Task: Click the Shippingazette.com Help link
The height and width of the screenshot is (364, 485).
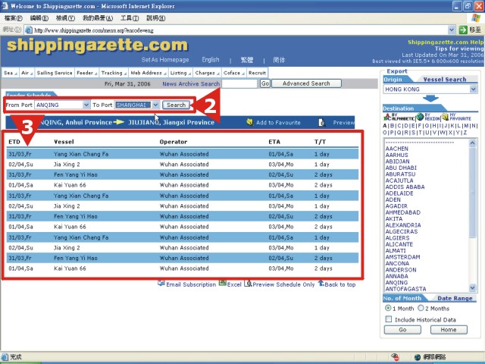Action: pyautogui.click(x=446, y=42)
